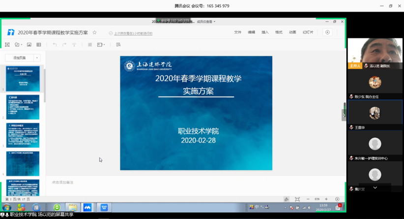Click the find and replace icon

pos(118,45)
